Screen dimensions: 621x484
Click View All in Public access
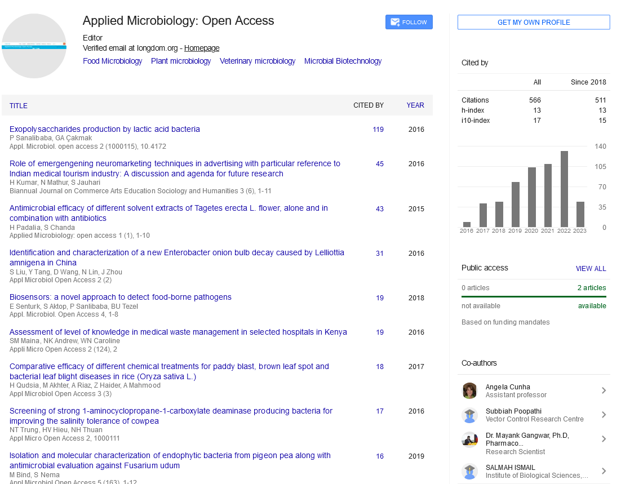click(x=591, y=269)
